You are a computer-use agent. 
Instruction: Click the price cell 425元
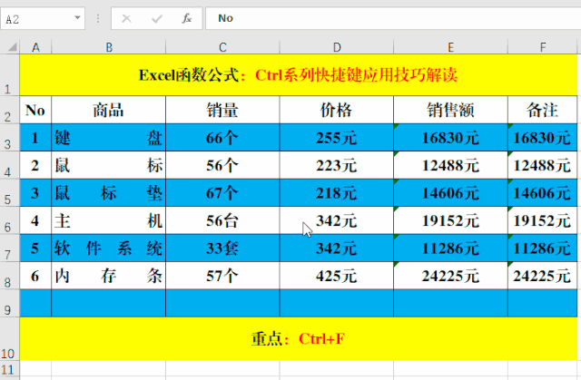click(336, 277)
